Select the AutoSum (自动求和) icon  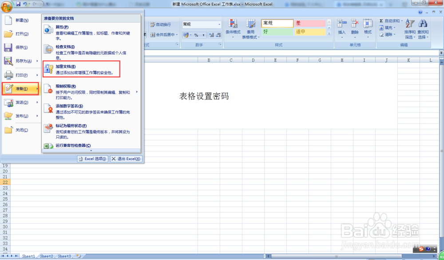coord(381,21)
